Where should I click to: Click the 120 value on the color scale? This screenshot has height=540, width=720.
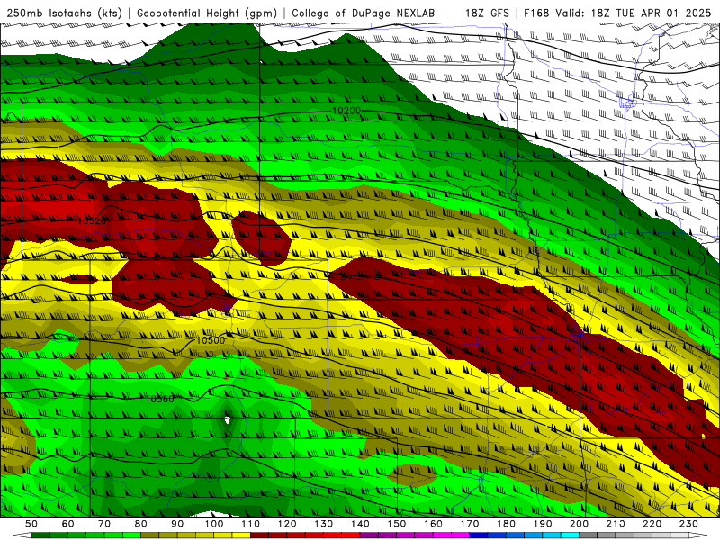click(287, 524)
